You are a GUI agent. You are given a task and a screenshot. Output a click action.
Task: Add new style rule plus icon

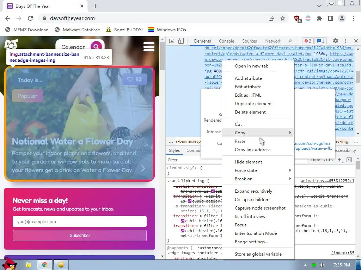[339, 160]
